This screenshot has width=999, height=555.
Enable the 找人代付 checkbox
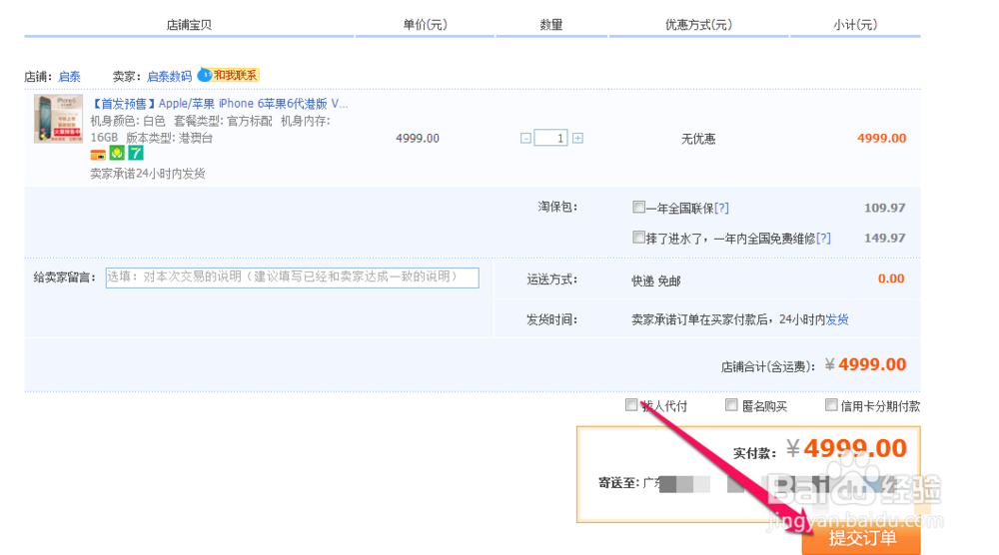[x=631, y=405]
